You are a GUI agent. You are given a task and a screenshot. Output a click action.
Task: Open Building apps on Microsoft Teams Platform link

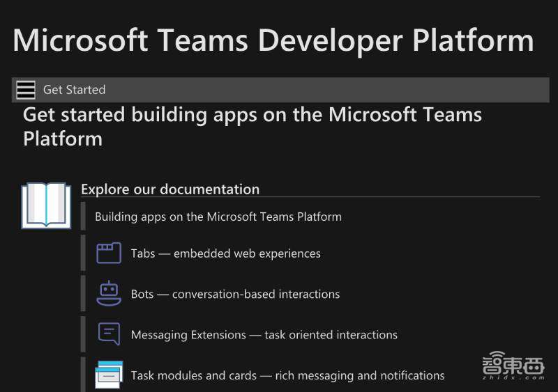pos(218,217)
